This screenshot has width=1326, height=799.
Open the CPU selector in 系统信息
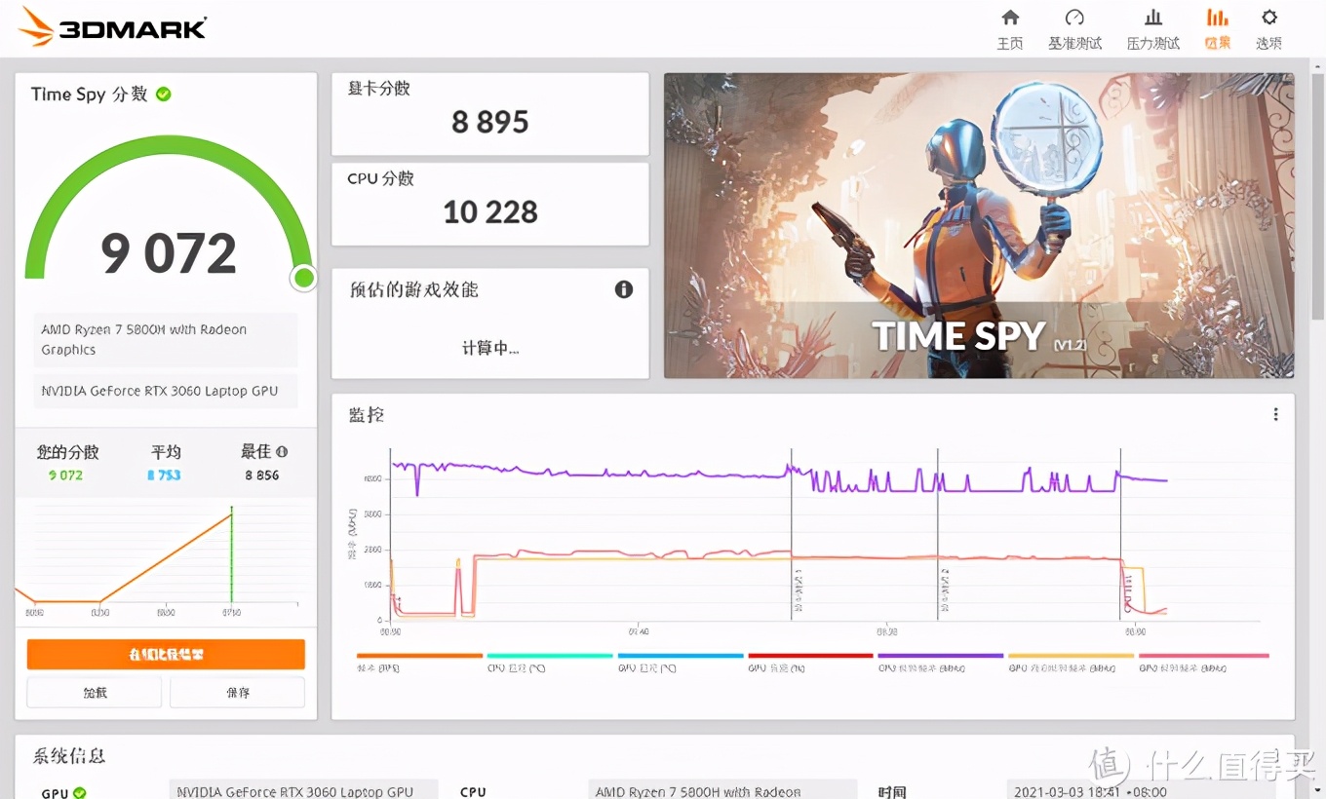click(721, 789)
